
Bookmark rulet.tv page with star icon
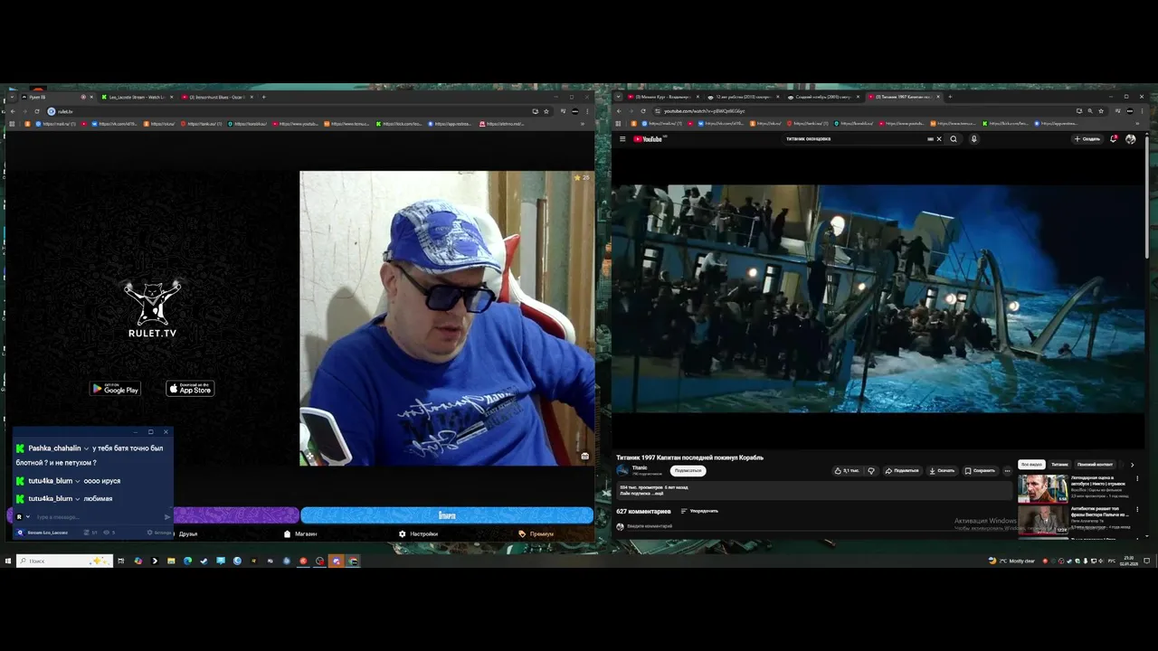click(x=546, y=111)
